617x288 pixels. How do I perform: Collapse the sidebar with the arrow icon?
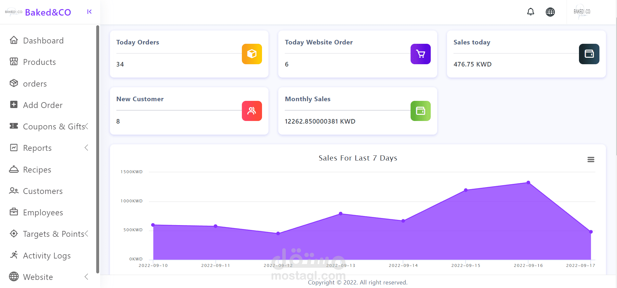click(x=89, y=12)
